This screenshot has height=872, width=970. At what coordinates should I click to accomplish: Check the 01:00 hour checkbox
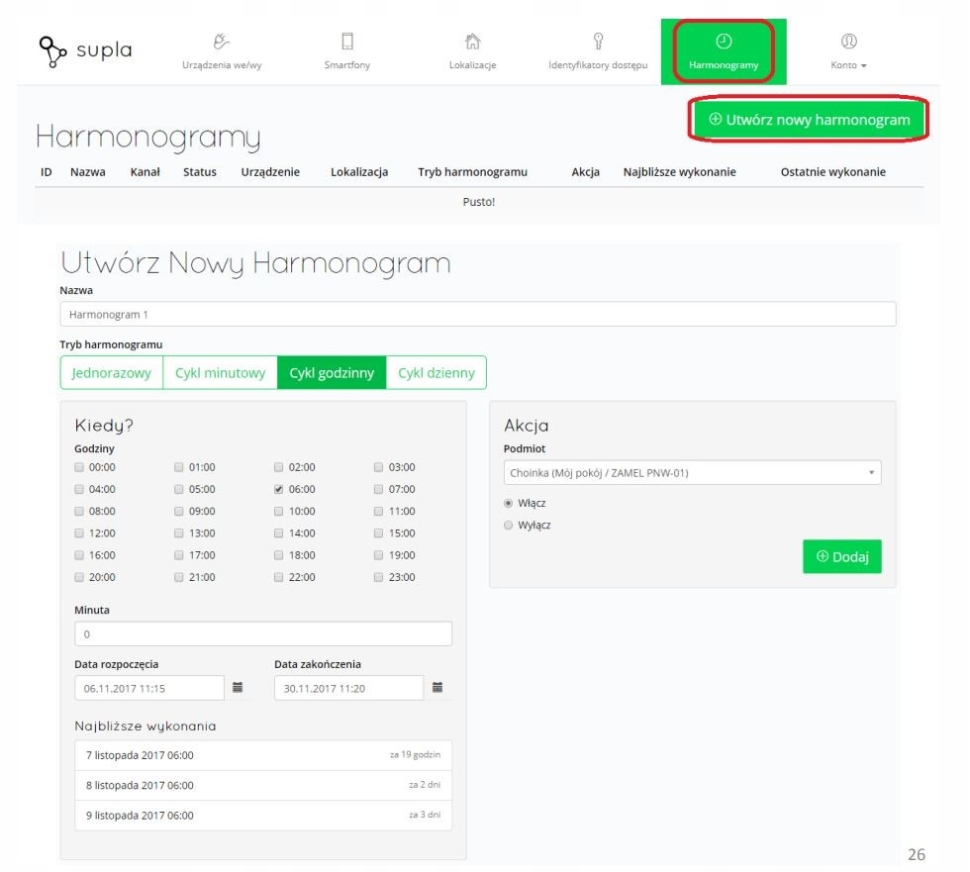pos(179,467)
